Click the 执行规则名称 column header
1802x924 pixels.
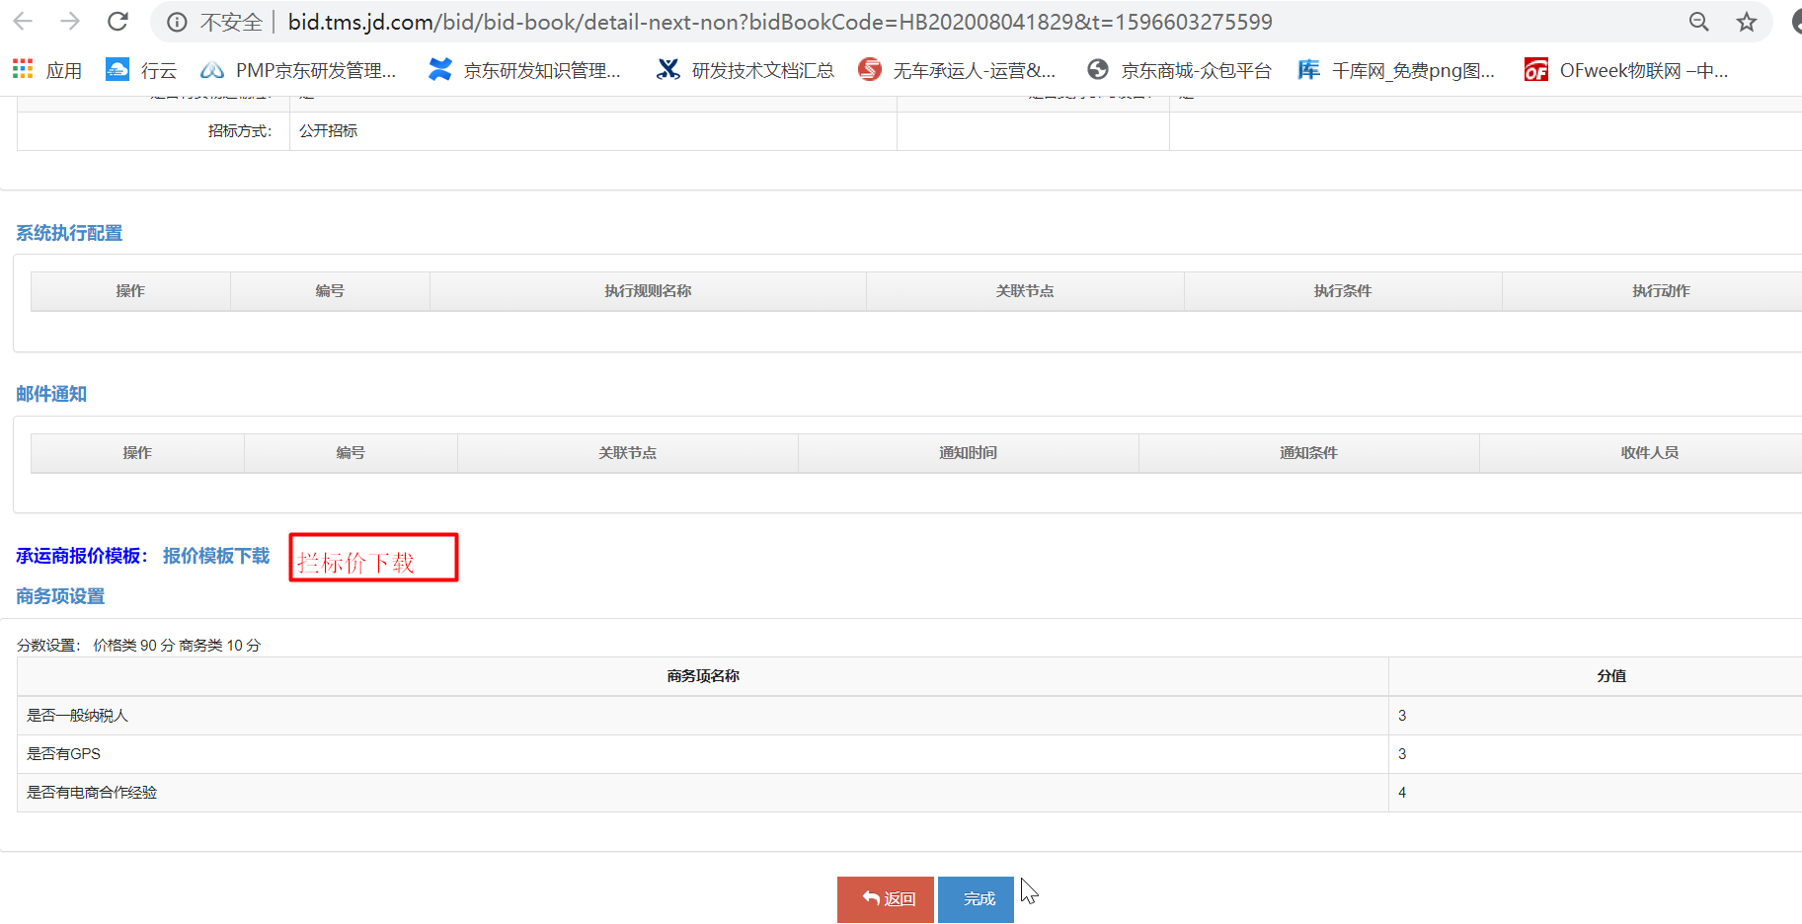(648, 291)
